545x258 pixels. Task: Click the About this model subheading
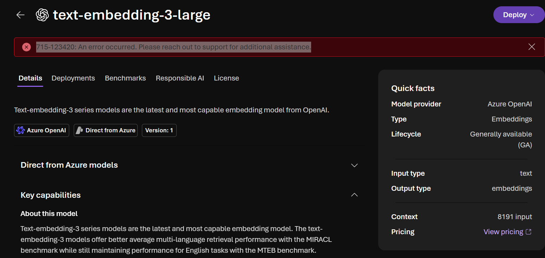click(x=49, y=214)
